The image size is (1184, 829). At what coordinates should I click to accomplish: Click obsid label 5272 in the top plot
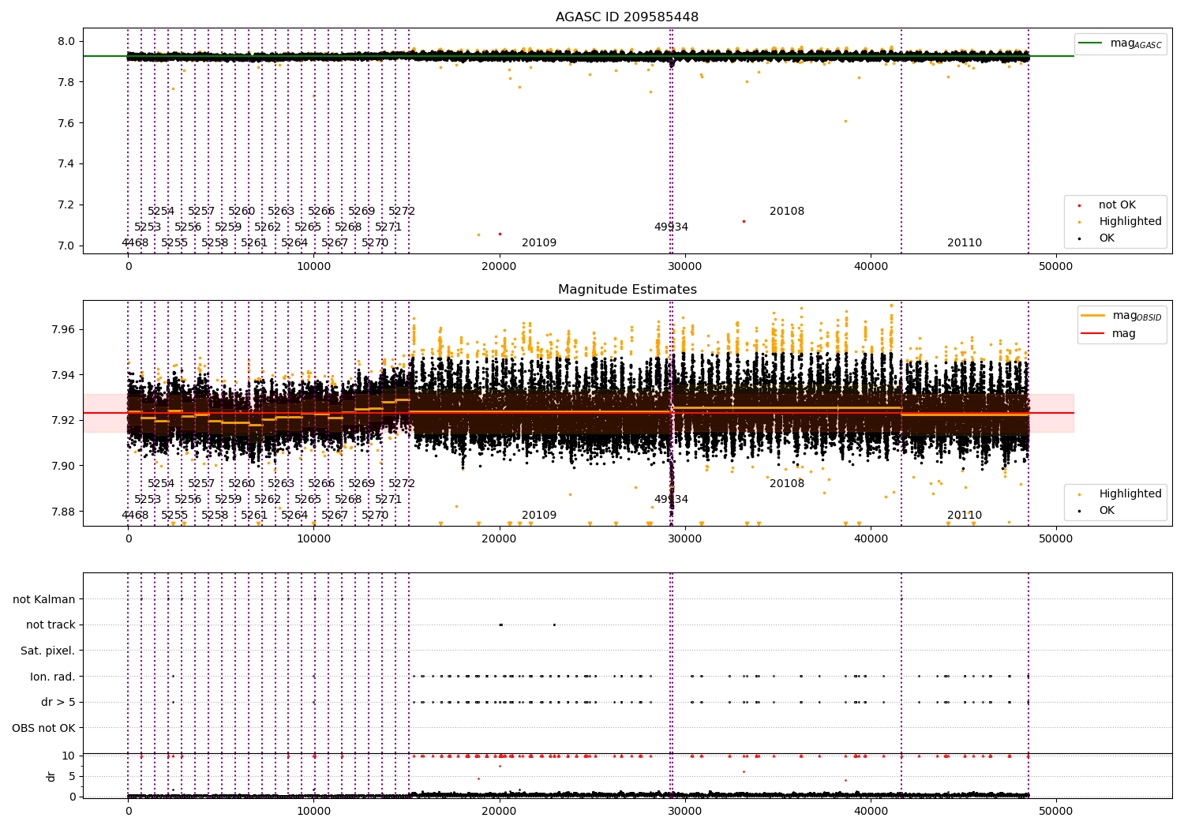click(402, 211)
